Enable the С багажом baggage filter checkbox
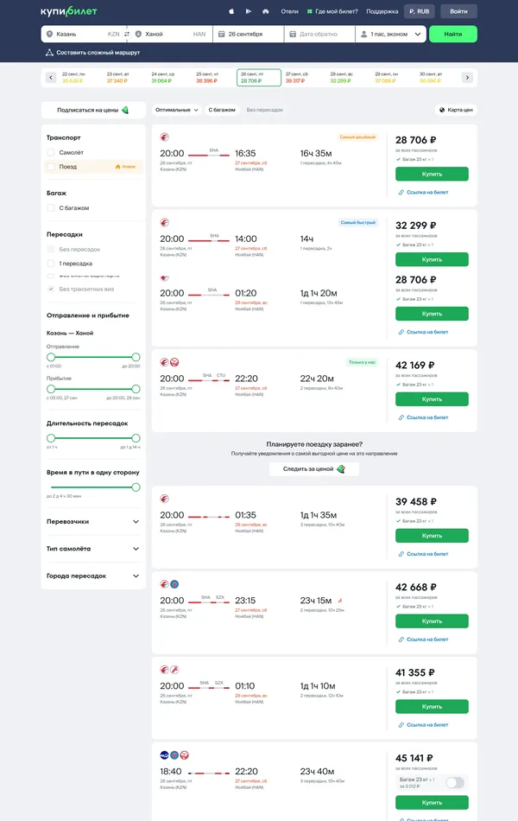 point(51,208)
